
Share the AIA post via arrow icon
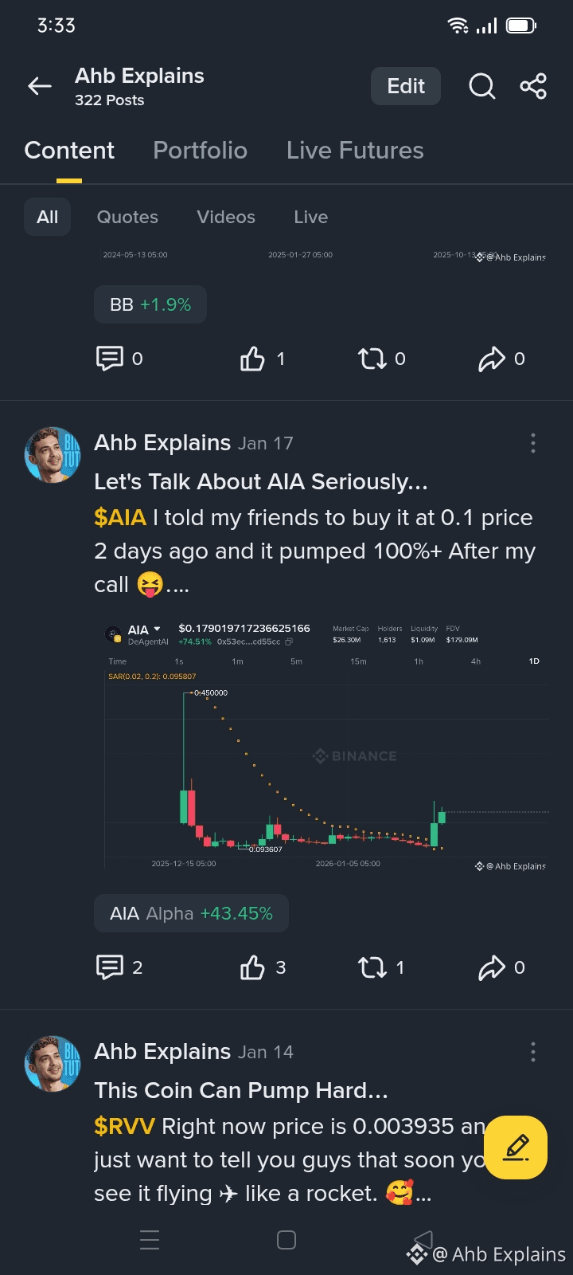click(492, 967)
